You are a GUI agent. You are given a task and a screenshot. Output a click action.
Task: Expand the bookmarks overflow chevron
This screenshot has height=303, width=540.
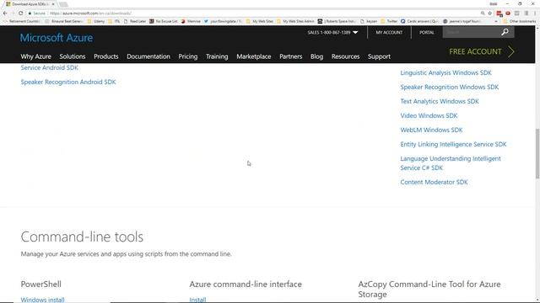(496, 21)
